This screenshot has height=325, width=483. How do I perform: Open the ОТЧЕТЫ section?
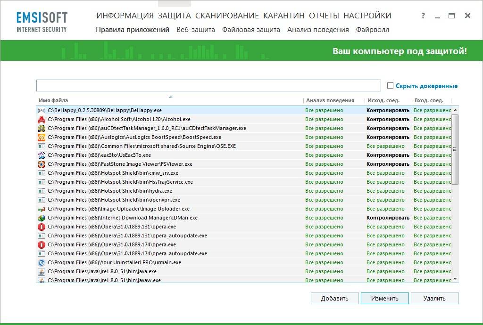pyautogui.click(x=324, y=16)
